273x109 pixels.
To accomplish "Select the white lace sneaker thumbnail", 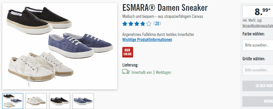I will coord(36,101).
